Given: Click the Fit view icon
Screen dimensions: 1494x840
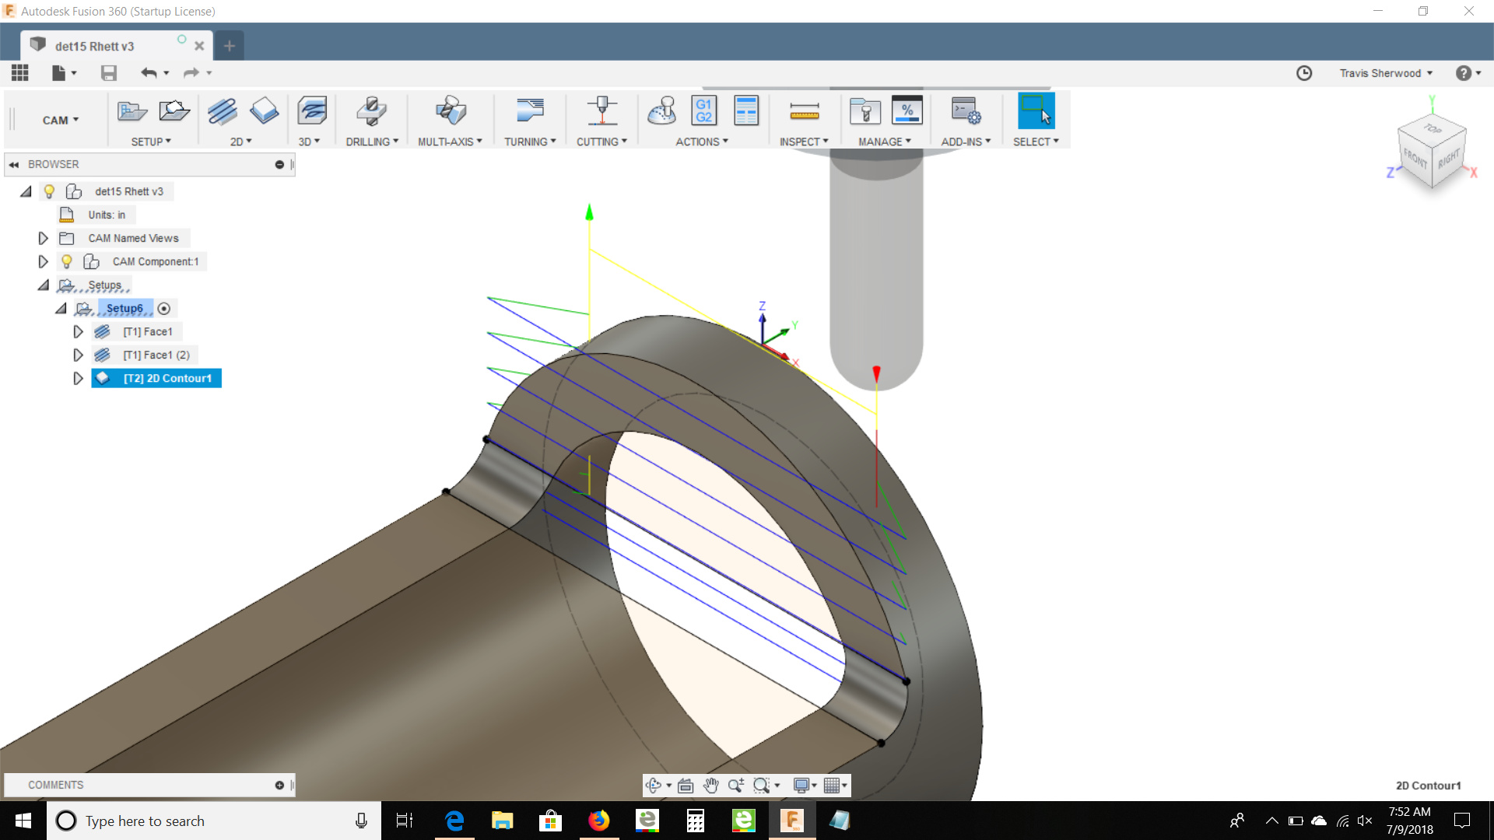Looking at the screenshot, I should (686, 786).
